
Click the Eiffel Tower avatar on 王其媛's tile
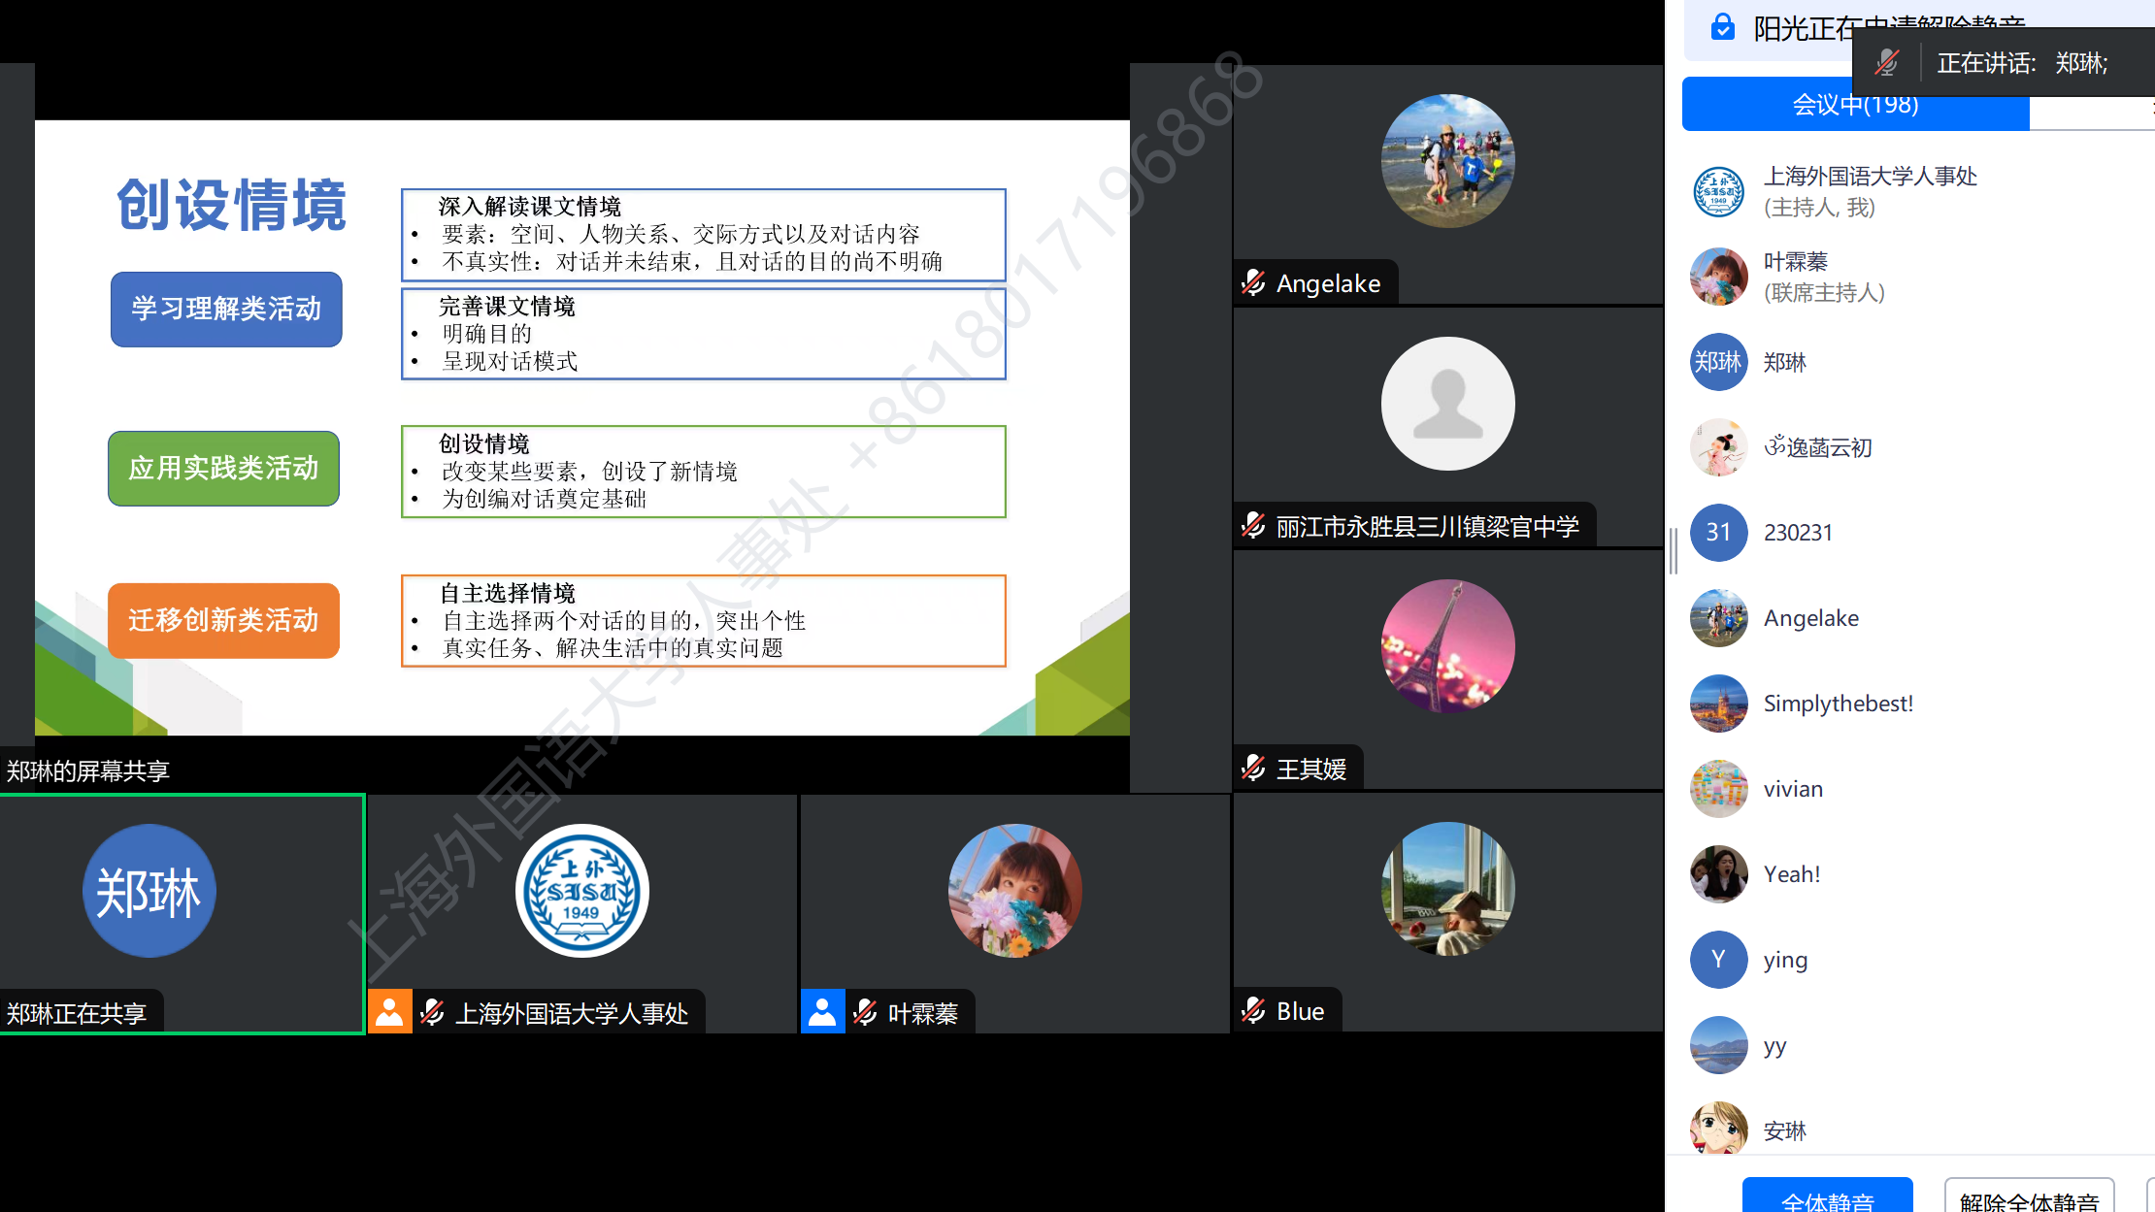[x=1447, y=645]
